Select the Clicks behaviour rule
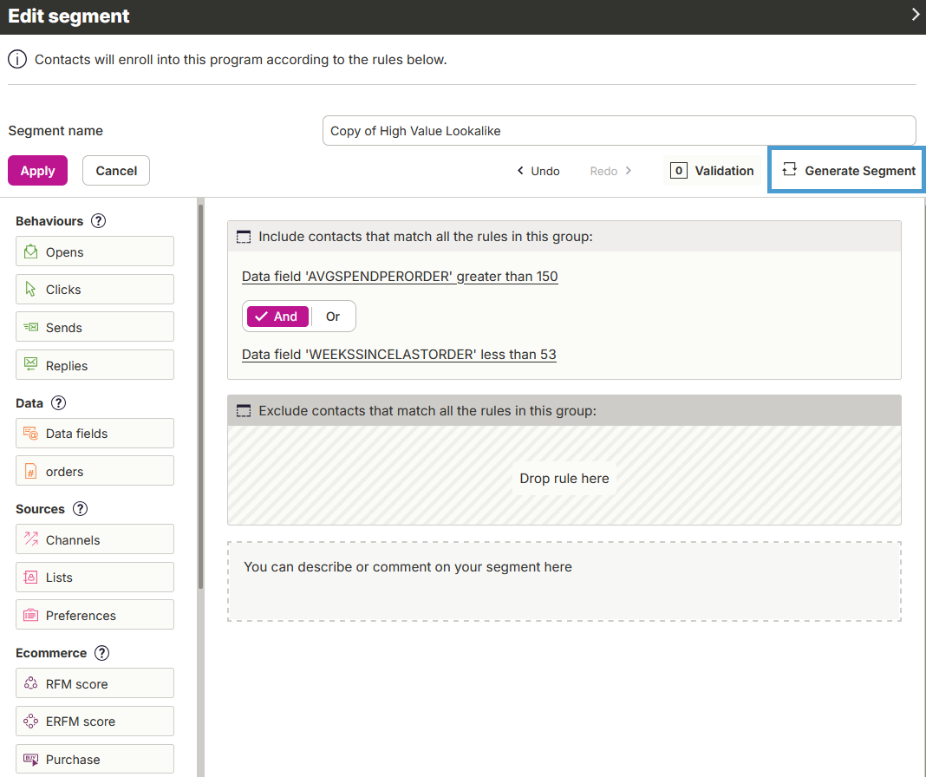This screenshot has height=777, width=926. click(95, 289)
